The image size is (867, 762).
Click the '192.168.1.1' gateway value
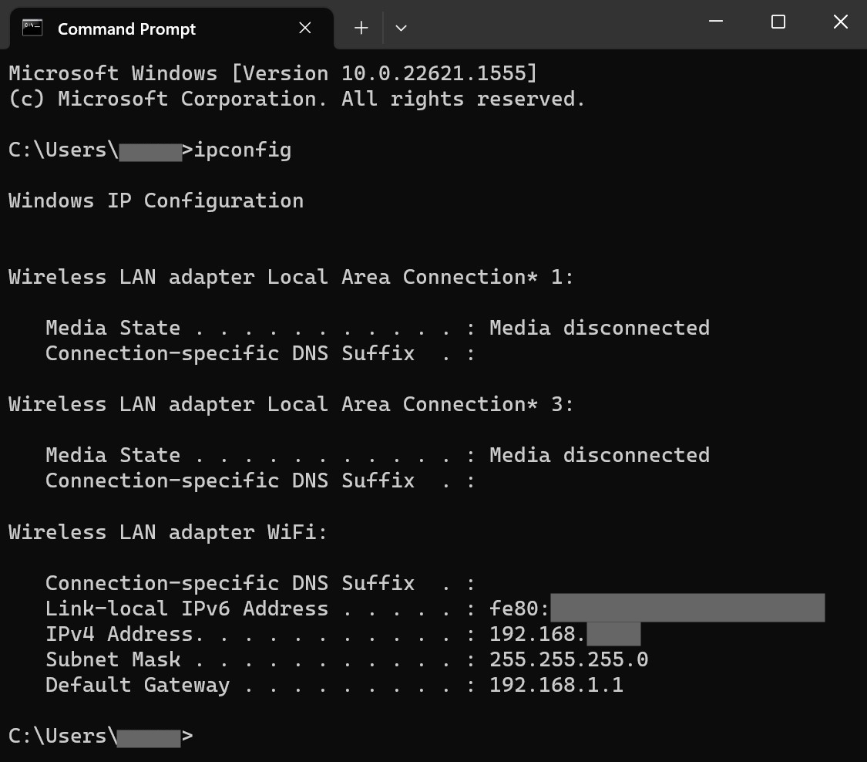tap(556, 685)
